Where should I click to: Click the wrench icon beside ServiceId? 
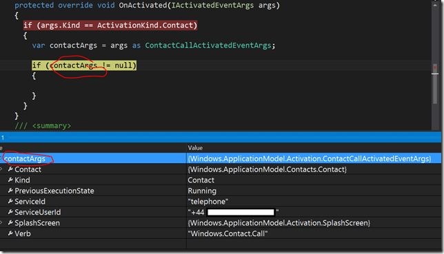[x=10, y=202]
